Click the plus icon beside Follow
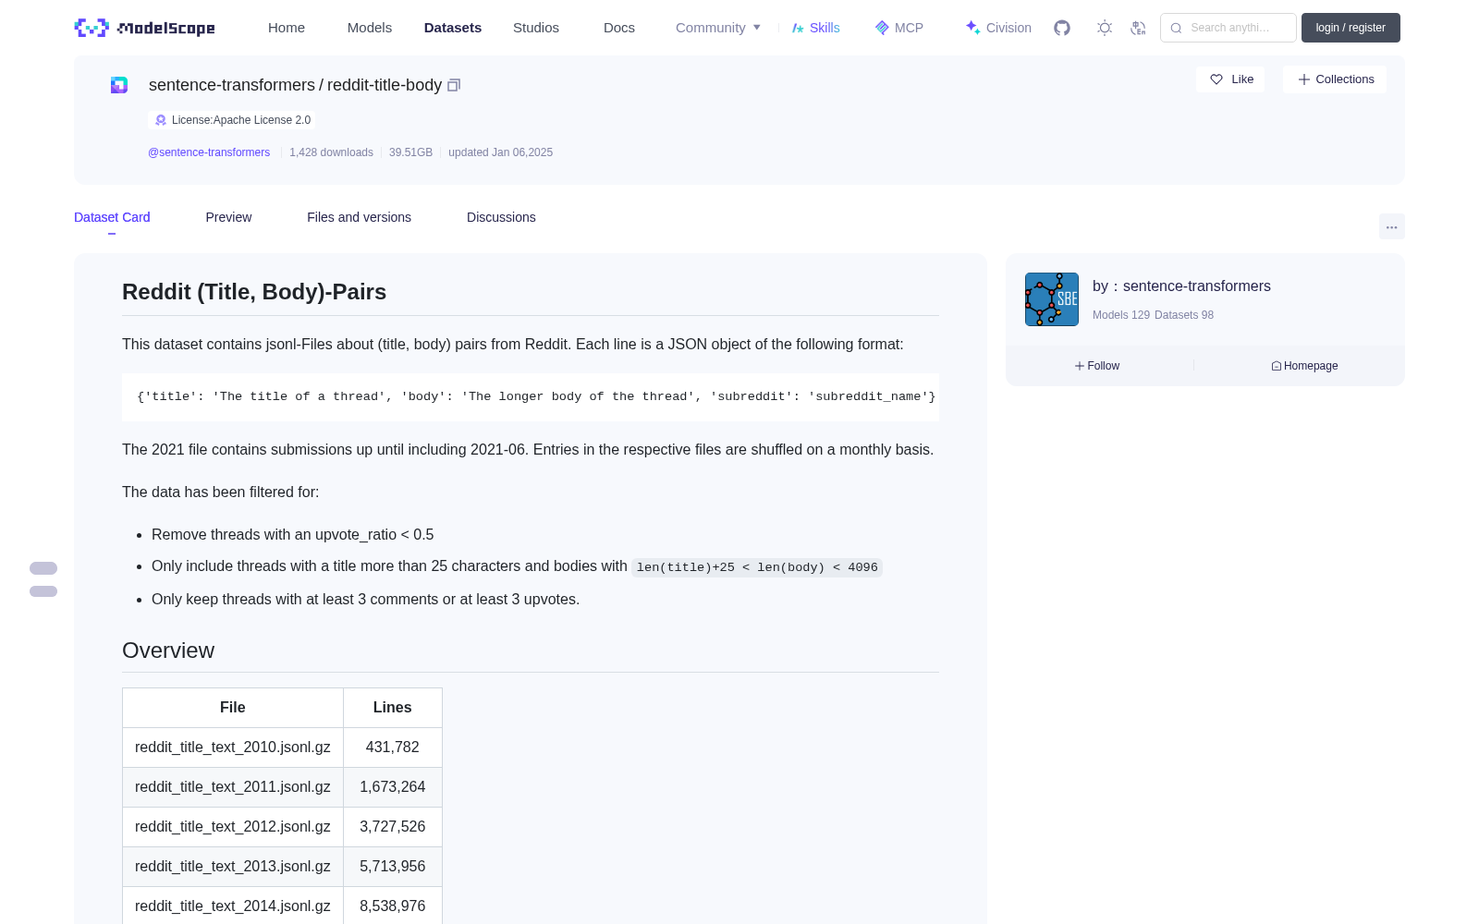 click(x=1080, y=366)
